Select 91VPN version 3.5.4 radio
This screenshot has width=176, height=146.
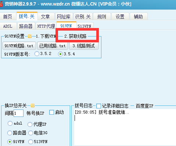[60, 54]
